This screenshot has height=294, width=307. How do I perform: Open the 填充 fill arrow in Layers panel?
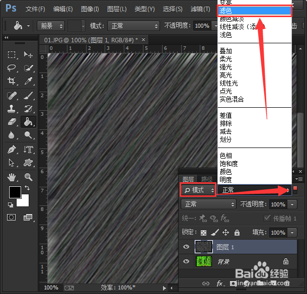coord(292,233)
